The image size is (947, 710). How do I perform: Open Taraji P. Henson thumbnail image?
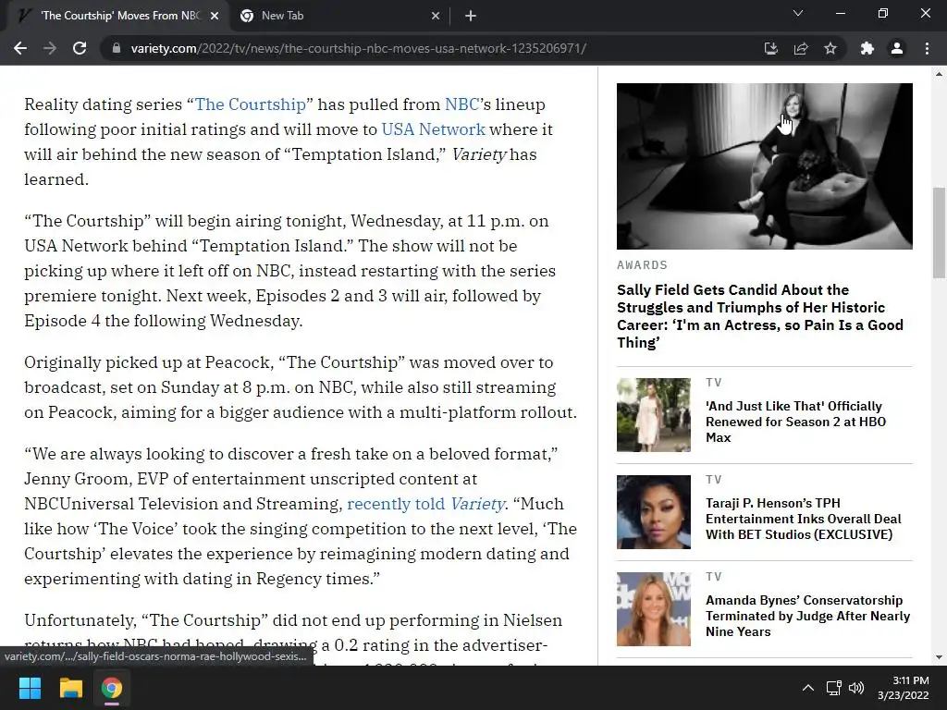[x=654, y=512]
